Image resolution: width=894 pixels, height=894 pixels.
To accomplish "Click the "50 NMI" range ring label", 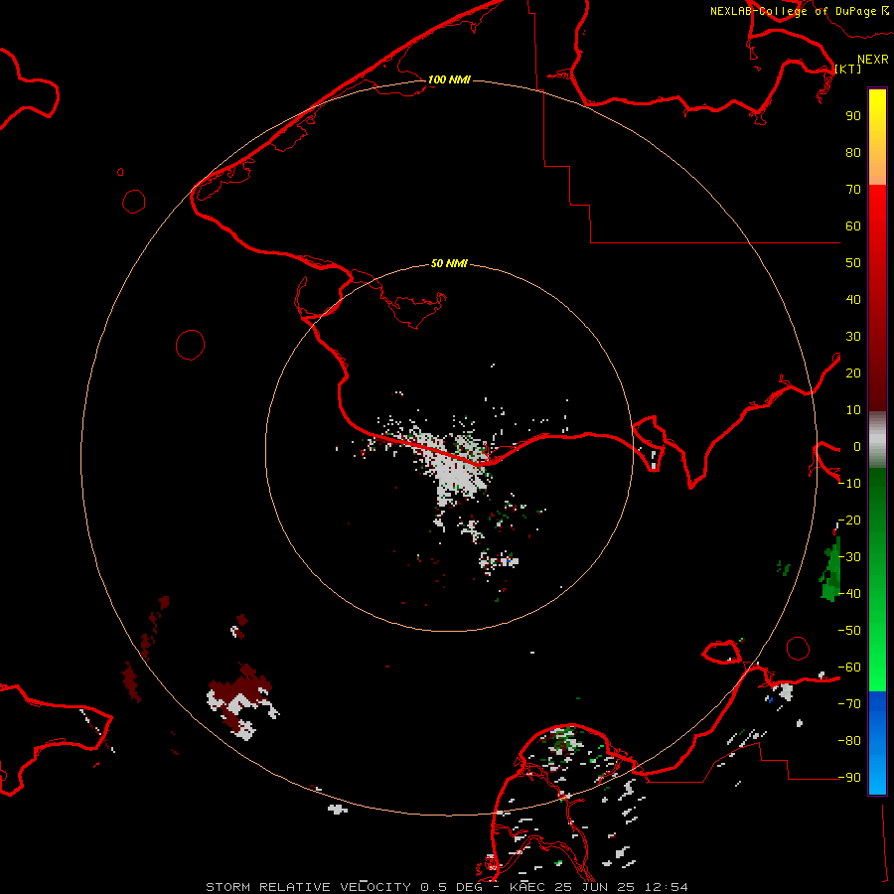I will point(449,263).
